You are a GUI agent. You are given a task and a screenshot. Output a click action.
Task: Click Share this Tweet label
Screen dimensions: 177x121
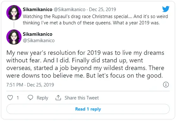click(82, 98)
